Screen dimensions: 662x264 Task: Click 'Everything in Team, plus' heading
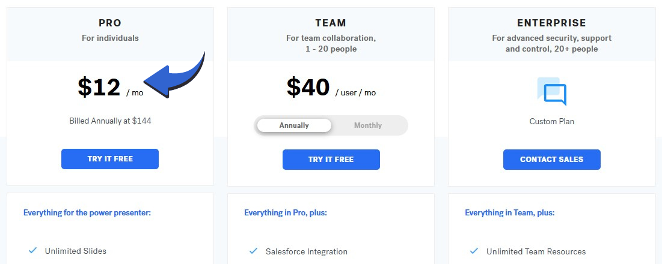510,212
